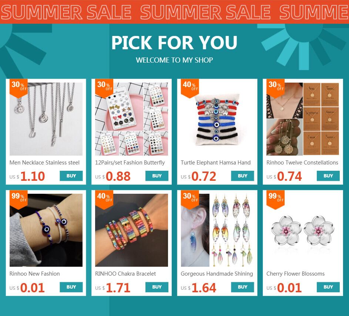View the Gorgeous Handmade Shining earrings image
The height and width of the screenshot is (316, 349).
[x=217, y=230]
